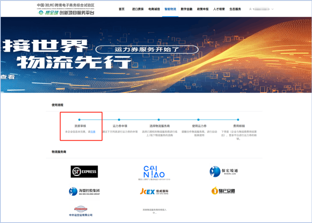
Task: Click the 运力券申领 step marker dot
Action: (119, 120)
